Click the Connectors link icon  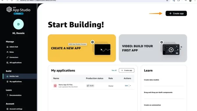[x=8, y=57]
